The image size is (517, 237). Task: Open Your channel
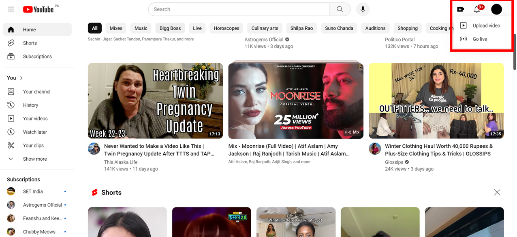[37, 92]
